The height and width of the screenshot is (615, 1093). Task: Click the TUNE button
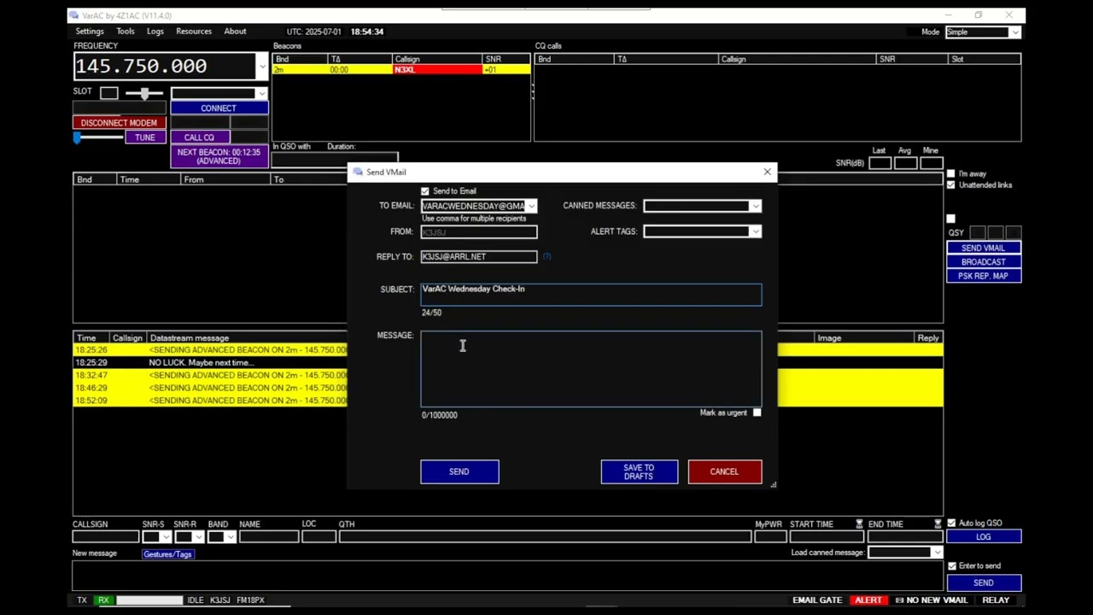coord(145,138)
